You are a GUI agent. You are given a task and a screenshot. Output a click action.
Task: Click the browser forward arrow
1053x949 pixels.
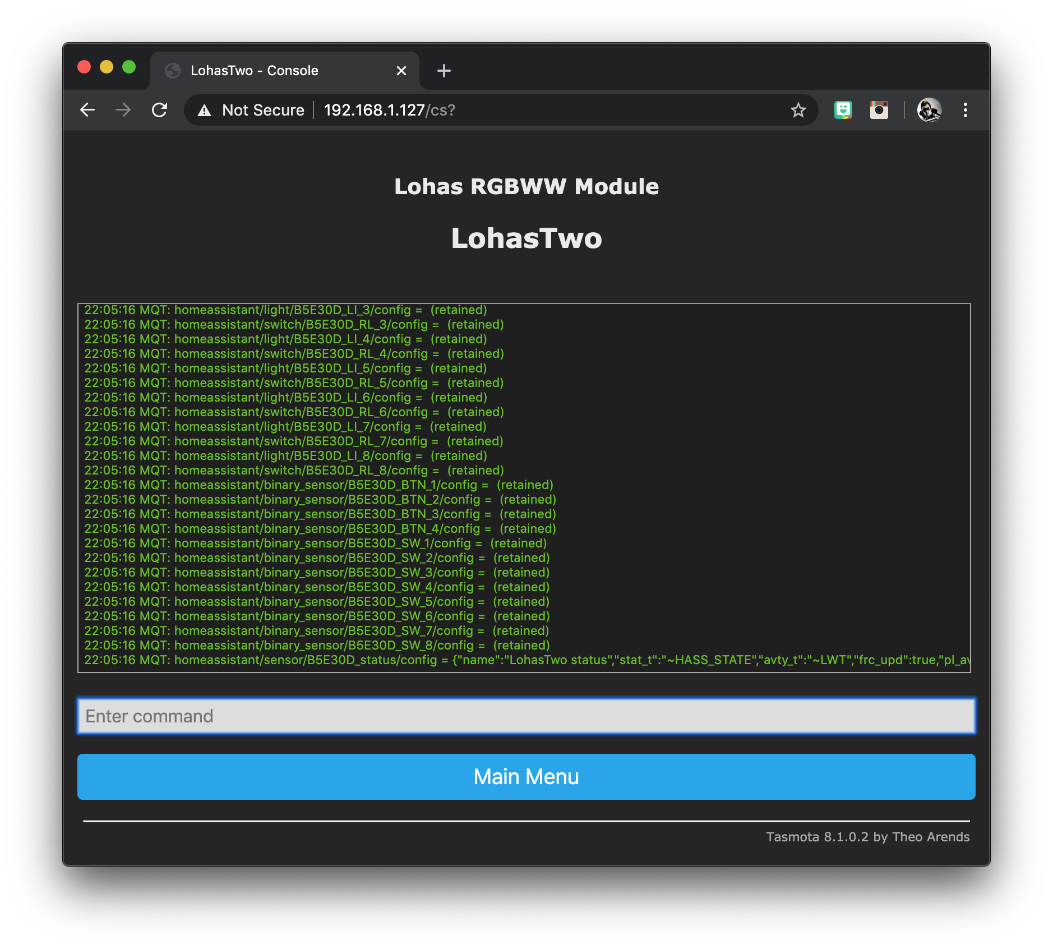(123, 110)
